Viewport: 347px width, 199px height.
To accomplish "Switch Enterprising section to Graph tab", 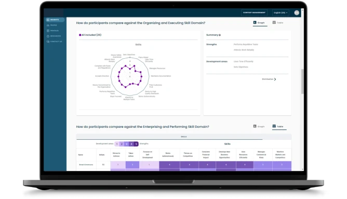I will pos(259,126).
